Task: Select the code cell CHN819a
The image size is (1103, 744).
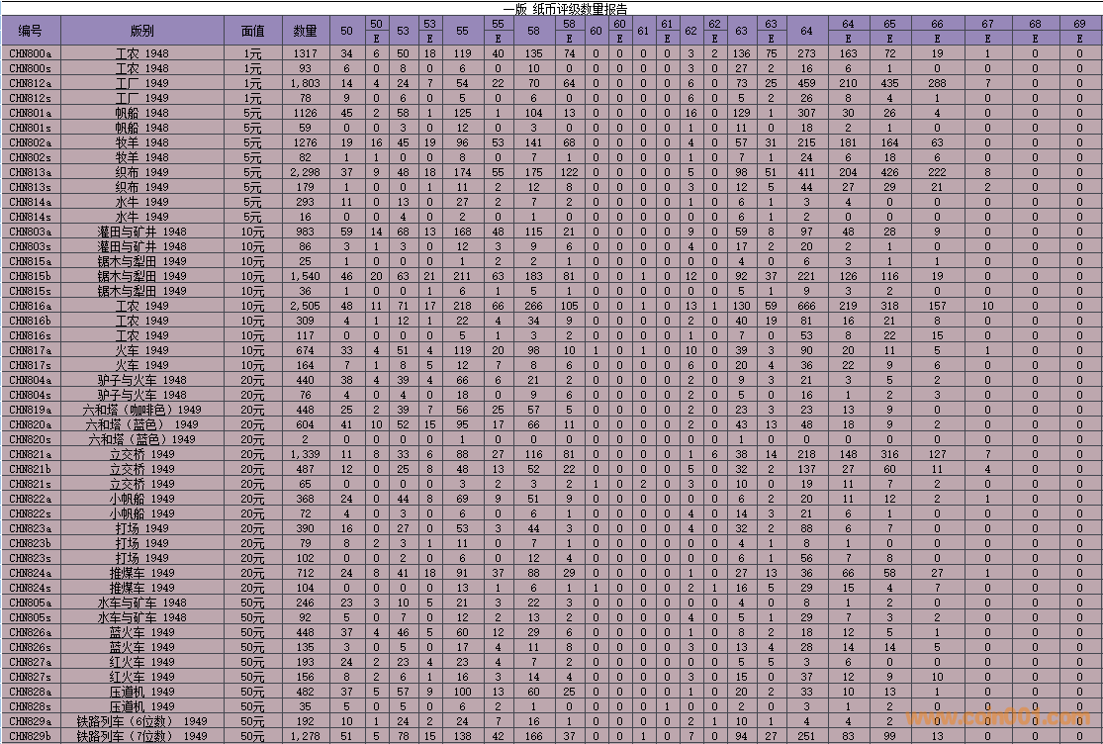Action: tap(31, 410)
